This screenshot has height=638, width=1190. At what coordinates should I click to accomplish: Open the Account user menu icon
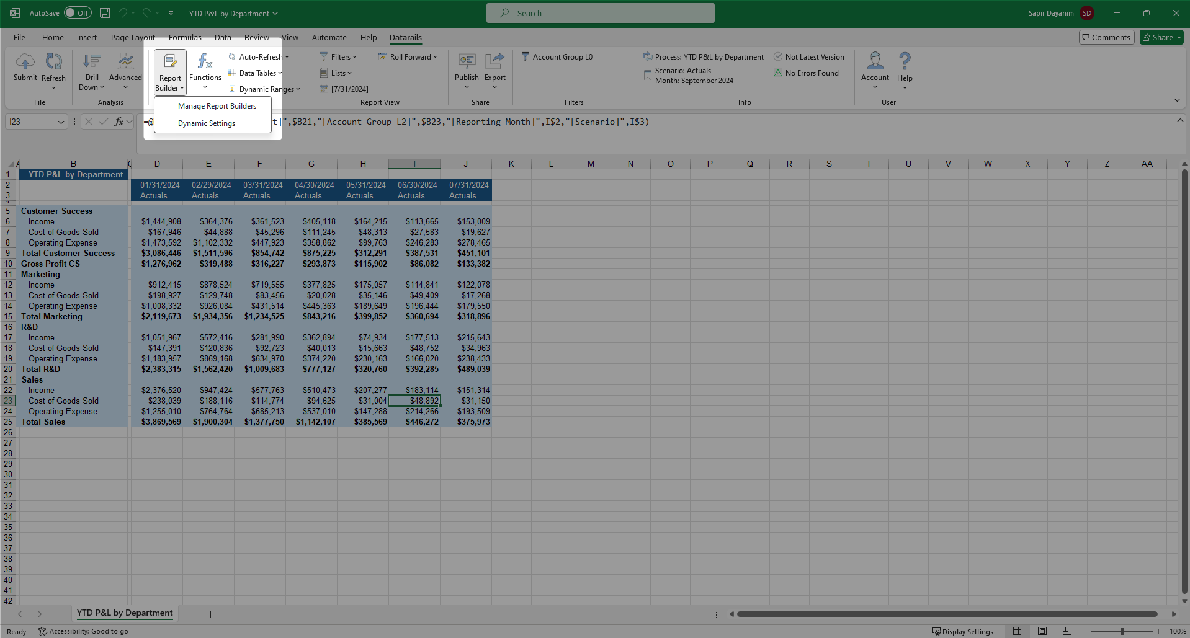pyautogui.click(x=875, y=61)
